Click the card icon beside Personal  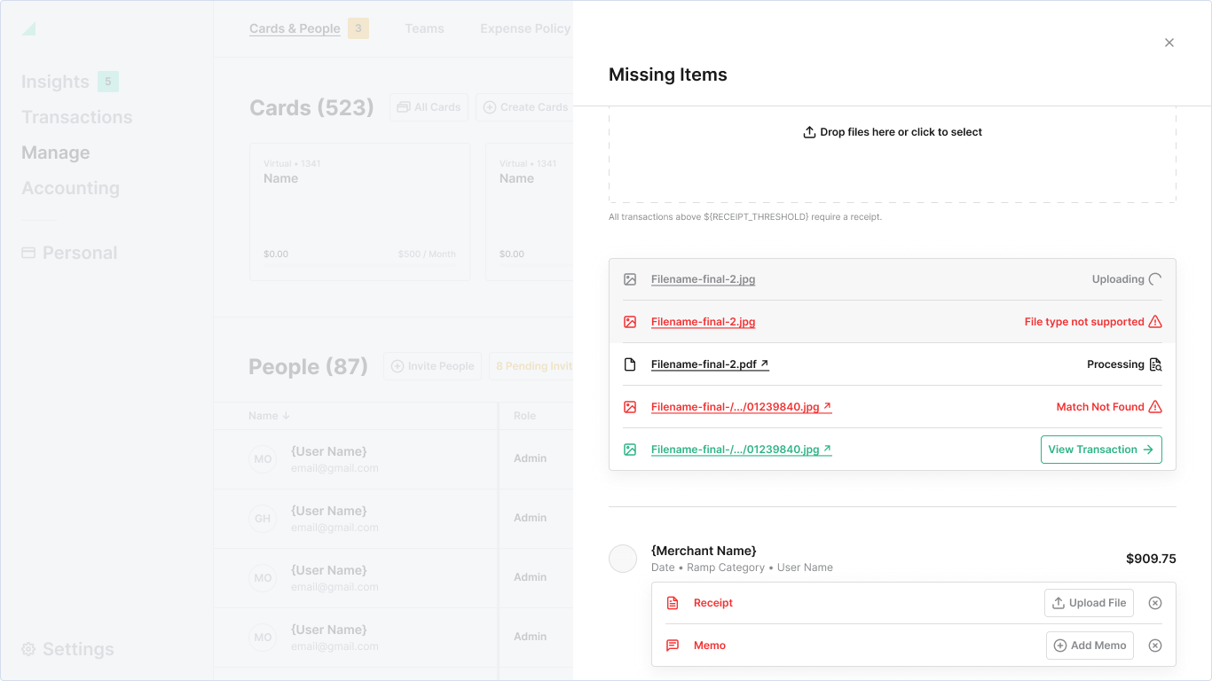coord(28,253)
